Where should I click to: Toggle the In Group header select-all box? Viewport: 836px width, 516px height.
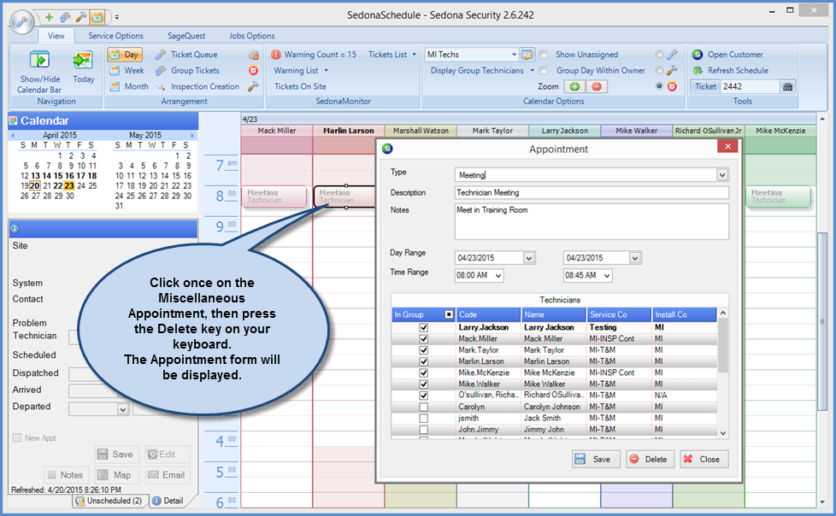[x=449, y=315]
